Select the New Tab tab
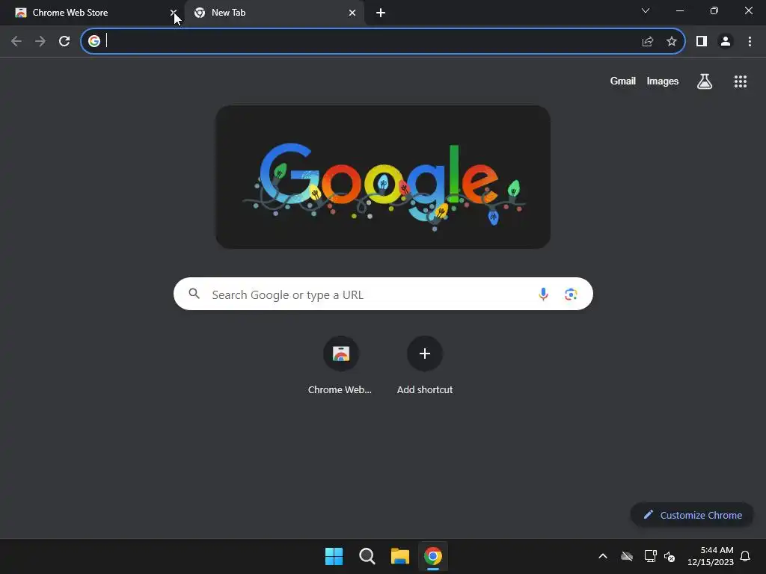This screenshot has height=574, width=766. 274,13
